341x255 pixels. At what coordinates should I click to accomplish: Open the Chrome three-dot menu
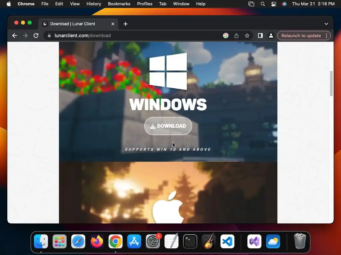[326, 36]
